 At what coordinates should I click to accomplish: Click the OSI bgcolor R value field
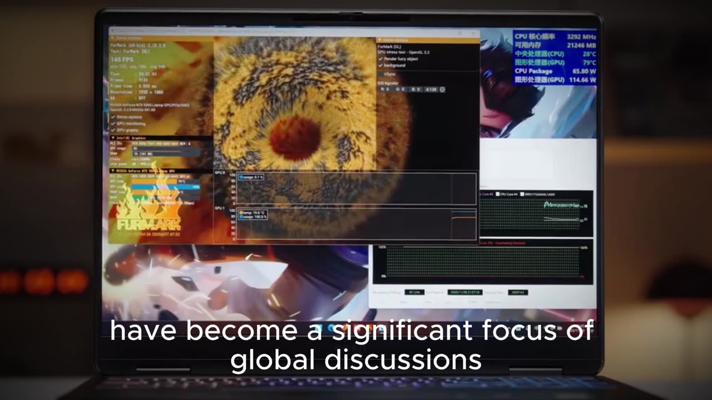(385, 89)
